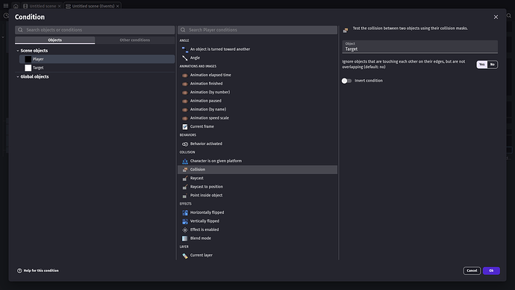Choose the Collision condition text

(198, 170)
